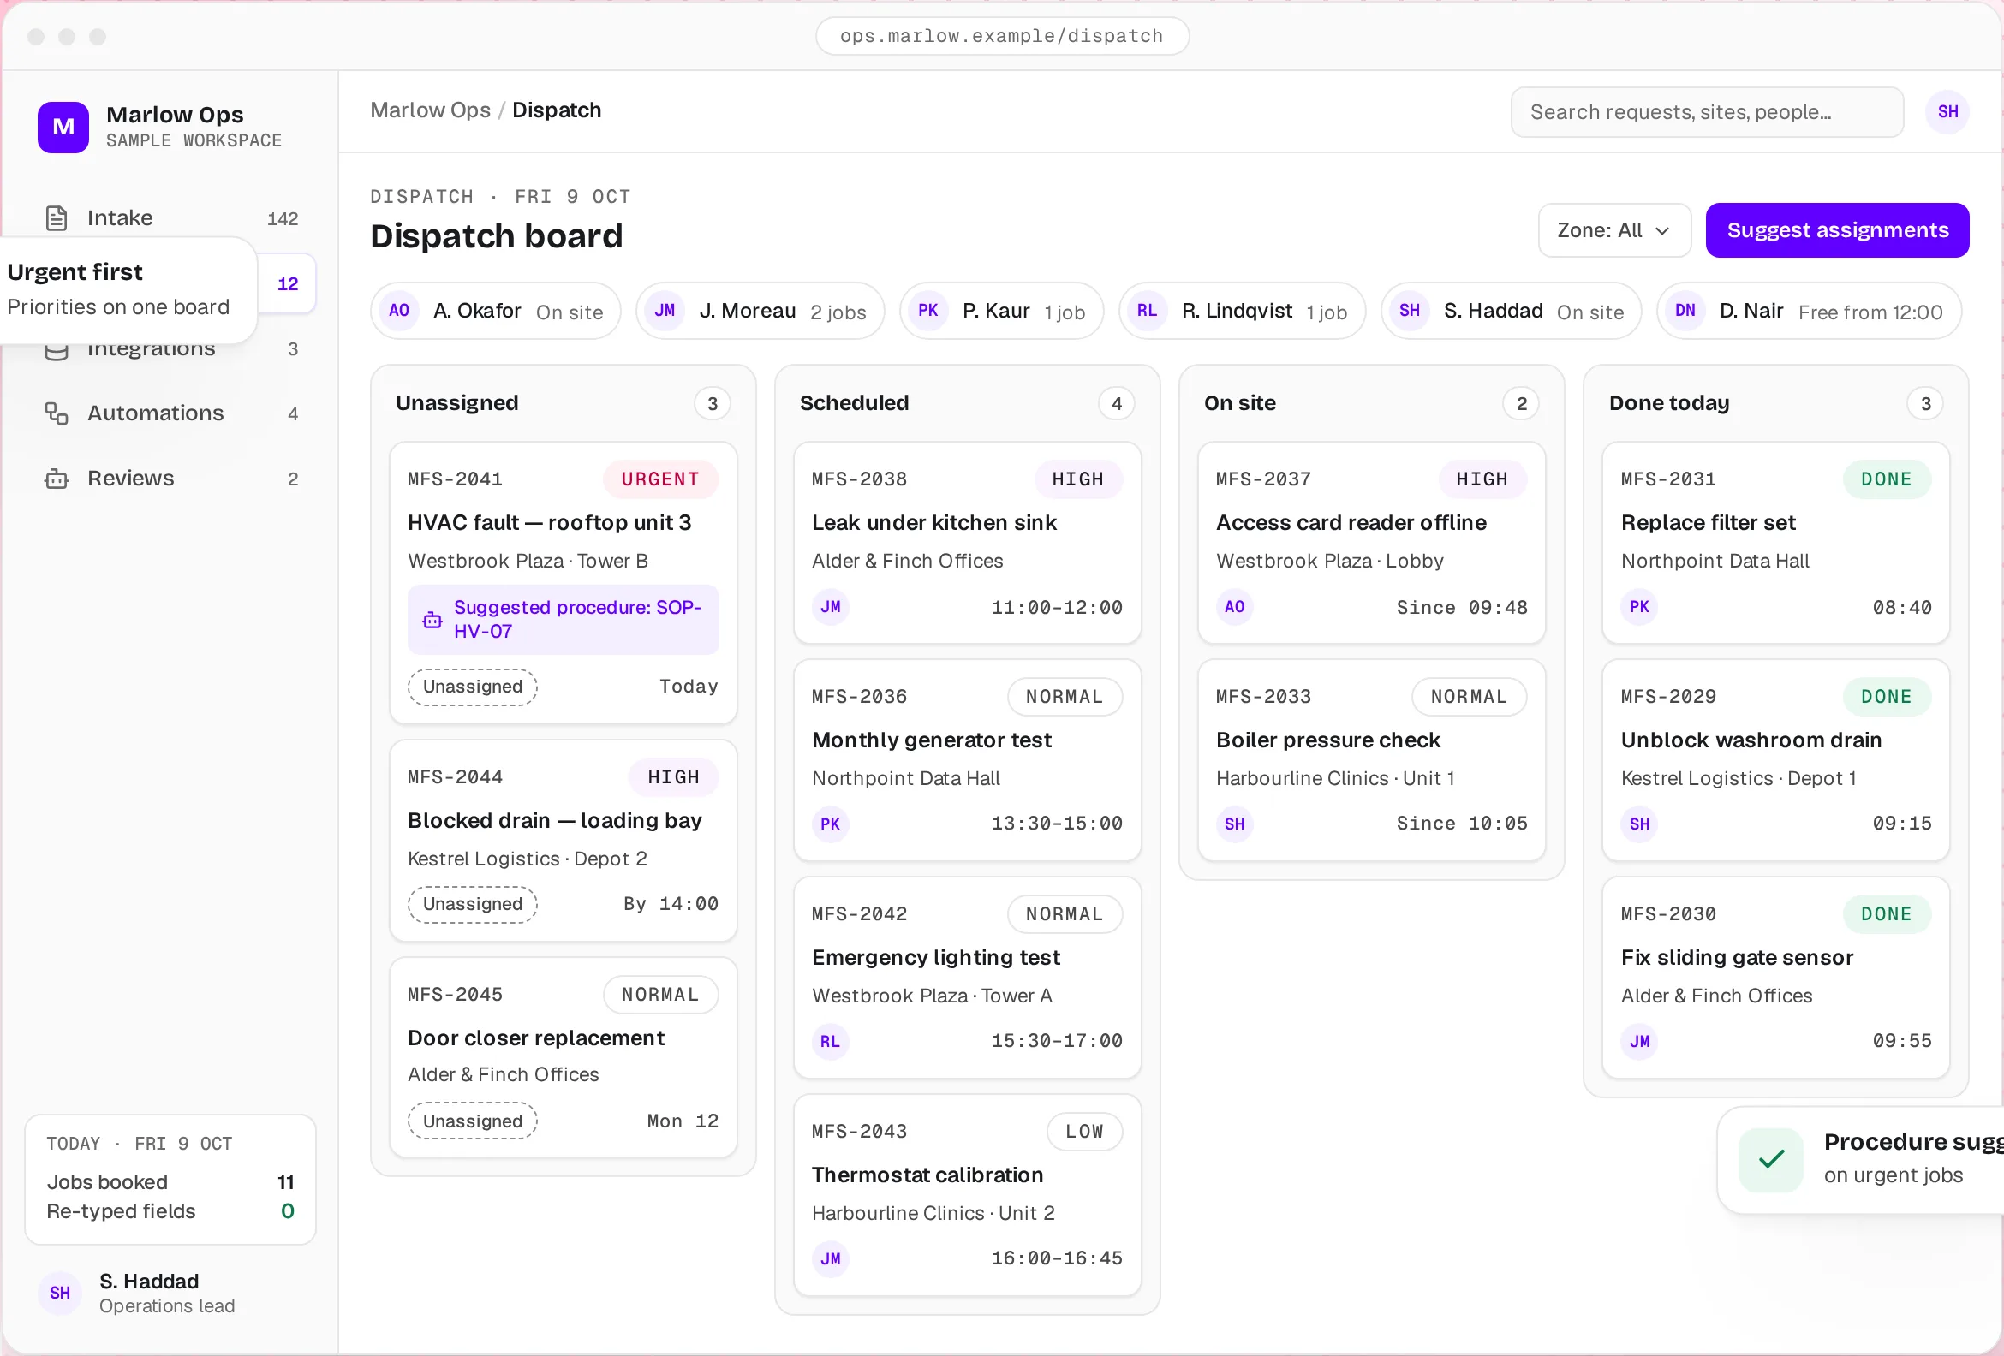Click Unassigned column count badge 3
This screenshot has width=2004, height=1356.
[713, 403]
